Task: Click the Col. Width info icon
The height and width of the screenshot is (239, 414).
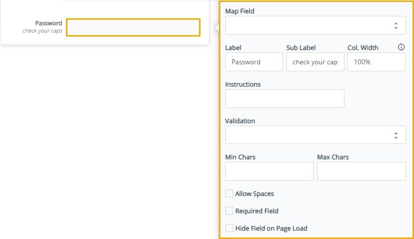Action: pyautogui.click(x=401, y=47)
